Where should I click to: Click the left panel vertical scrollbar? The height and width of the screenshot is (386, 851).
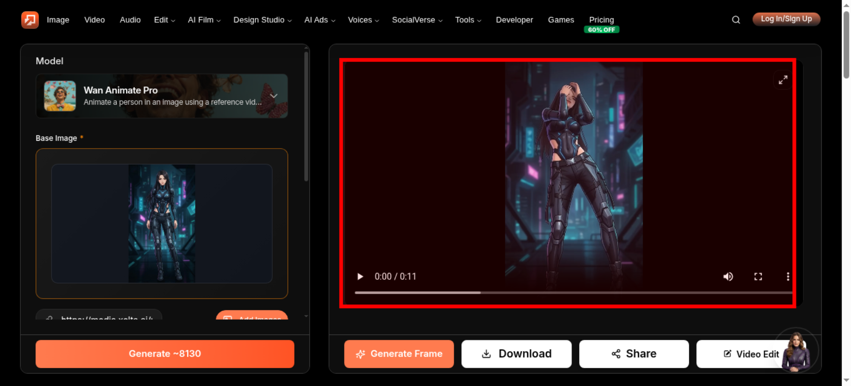[x=306, y=117]
